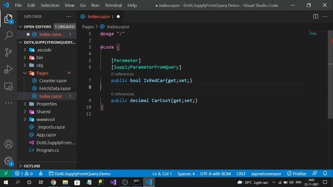Click the editor vertical scrollbar
Viewport: 333px width, 187px height.
[330, 74]
